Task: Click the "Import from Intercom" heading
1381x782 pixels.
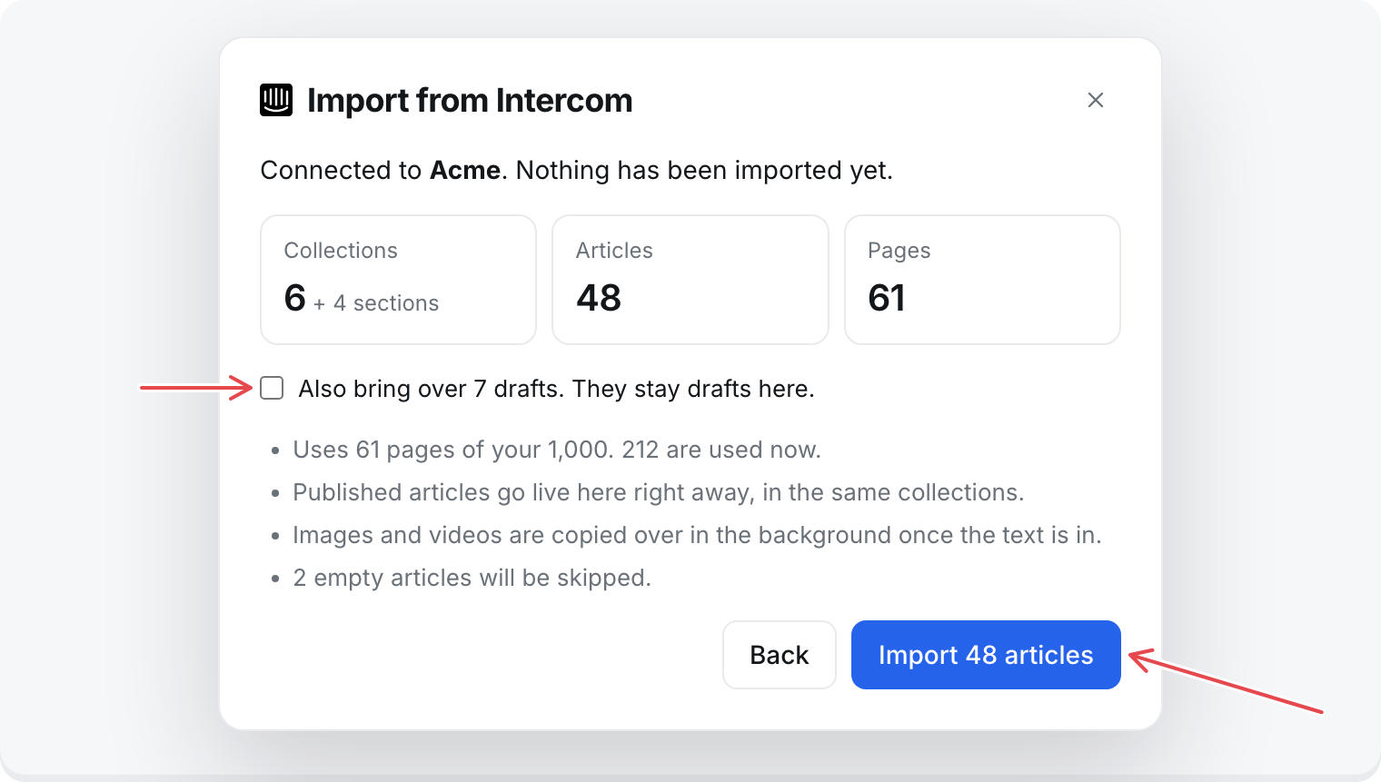Action: 470,100
